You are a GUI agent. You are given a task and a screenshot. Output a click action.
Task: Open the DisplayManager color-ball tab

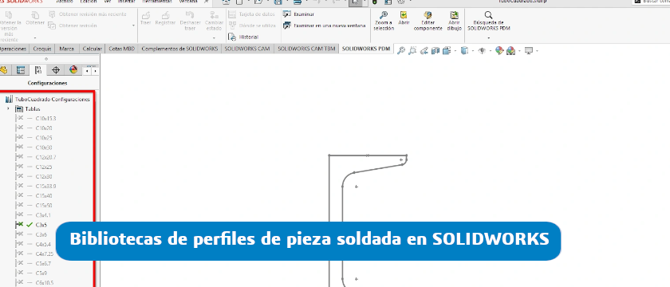click(73, 70)
